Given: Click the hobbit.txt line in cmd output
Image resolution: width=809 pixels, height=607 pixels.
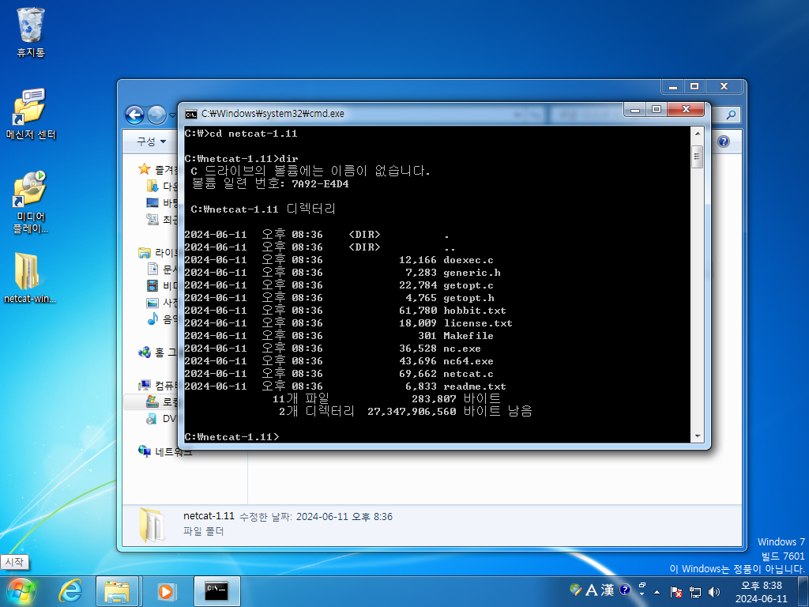Looking at the screenshot, I should point(344,310).
